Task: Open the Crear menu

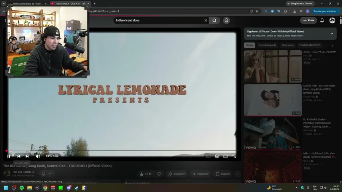Action: coord(308,20)
